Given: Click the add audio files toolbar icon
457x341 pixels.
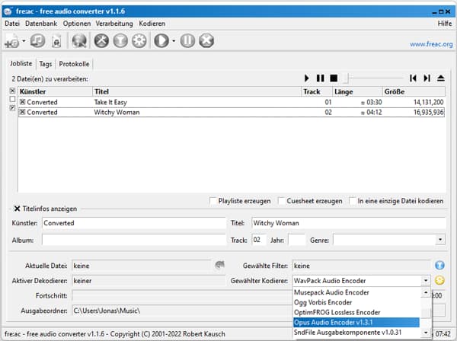Looking at the screenshot, I should coord(12,40).
